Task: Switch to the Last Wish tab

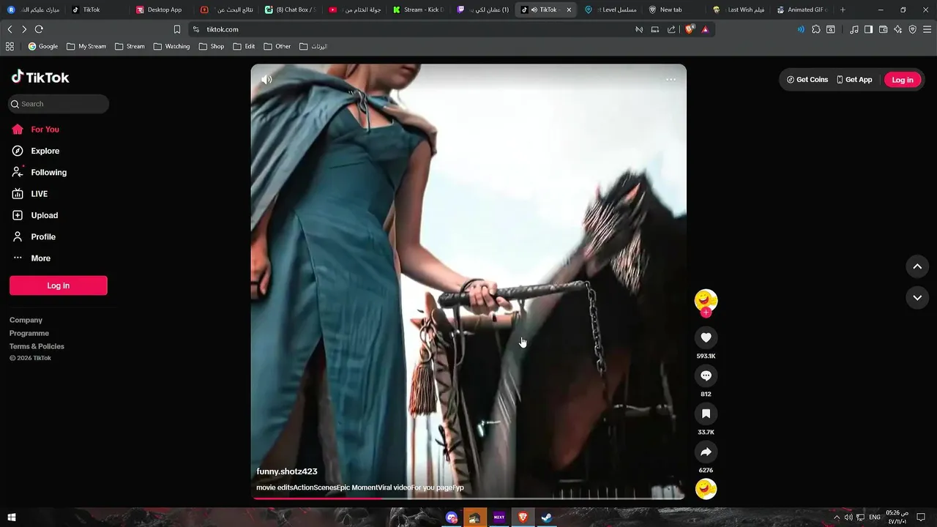Action: pyautogui.click(x=739, y=10)
